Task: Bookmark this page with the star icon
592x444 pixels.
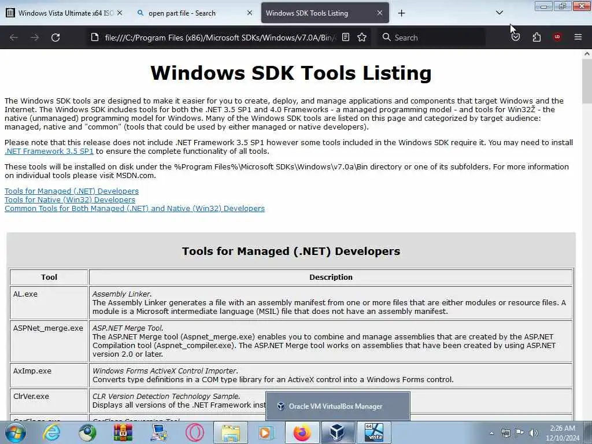Action: pyautogui.click(x=362, y=37)
